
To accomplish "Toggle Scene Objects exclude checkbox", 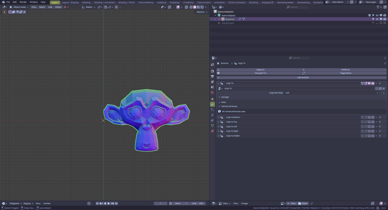I will (x=369, y=15).
